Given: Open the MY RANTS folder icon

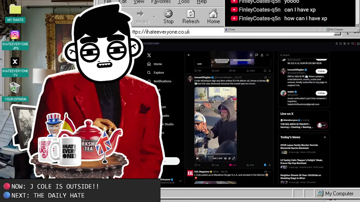Looking at the screenshot, I should tap(15, 14).
